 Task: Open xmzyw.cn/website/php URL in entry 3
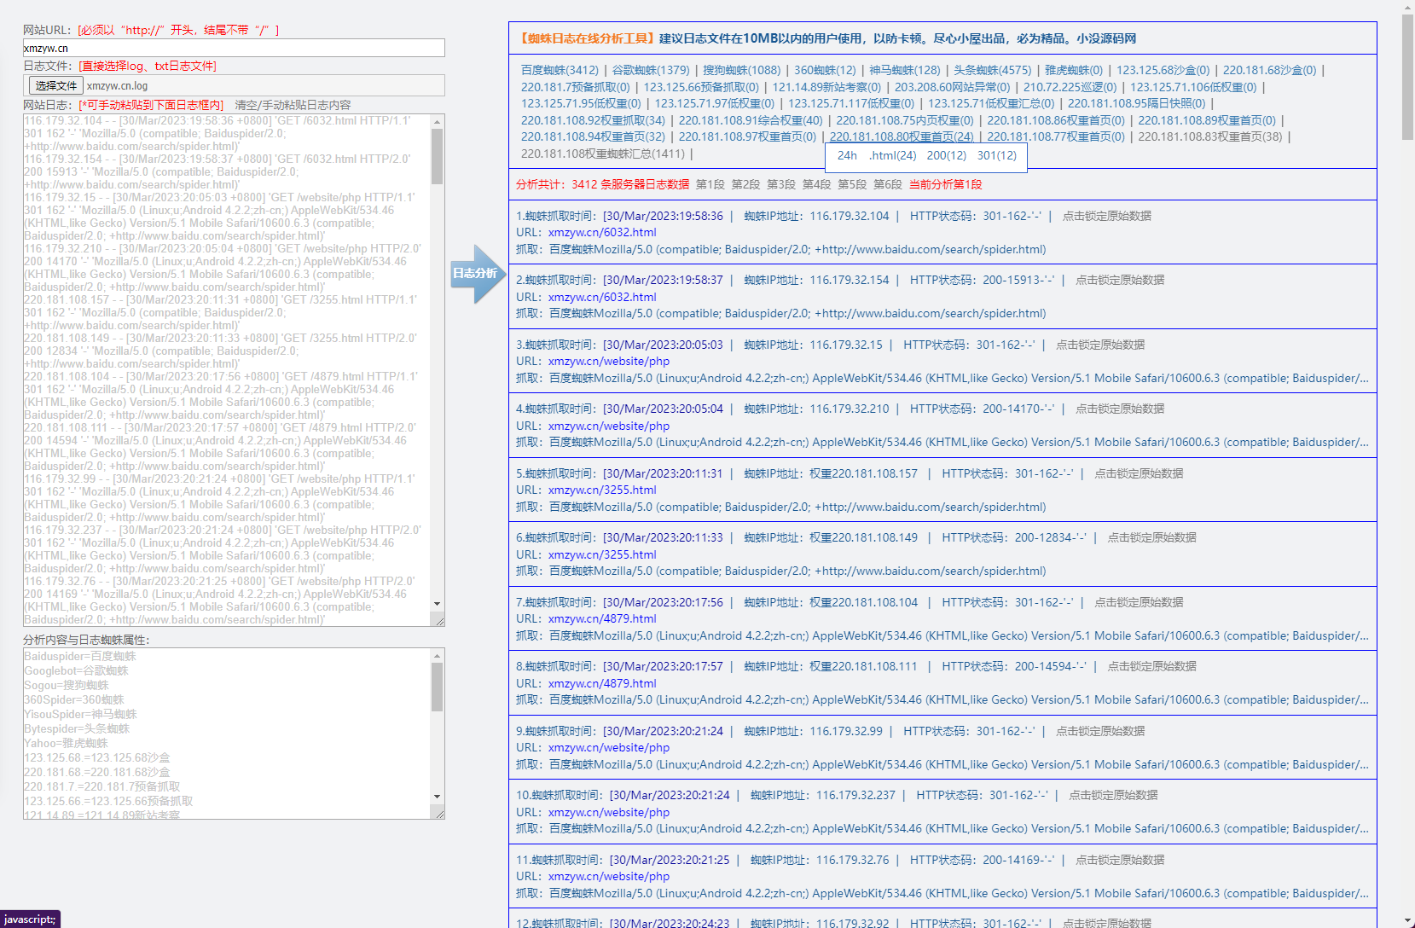click(x=609, y=361)
